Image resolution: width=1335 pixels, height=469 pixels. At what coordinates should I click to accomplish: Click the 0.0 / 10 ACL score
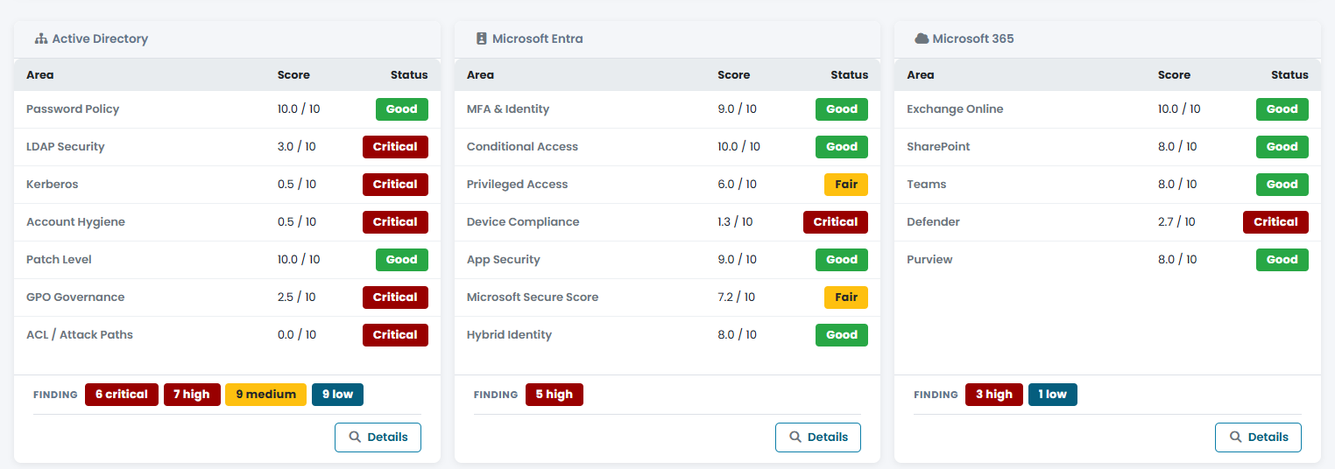pos(297,335)
